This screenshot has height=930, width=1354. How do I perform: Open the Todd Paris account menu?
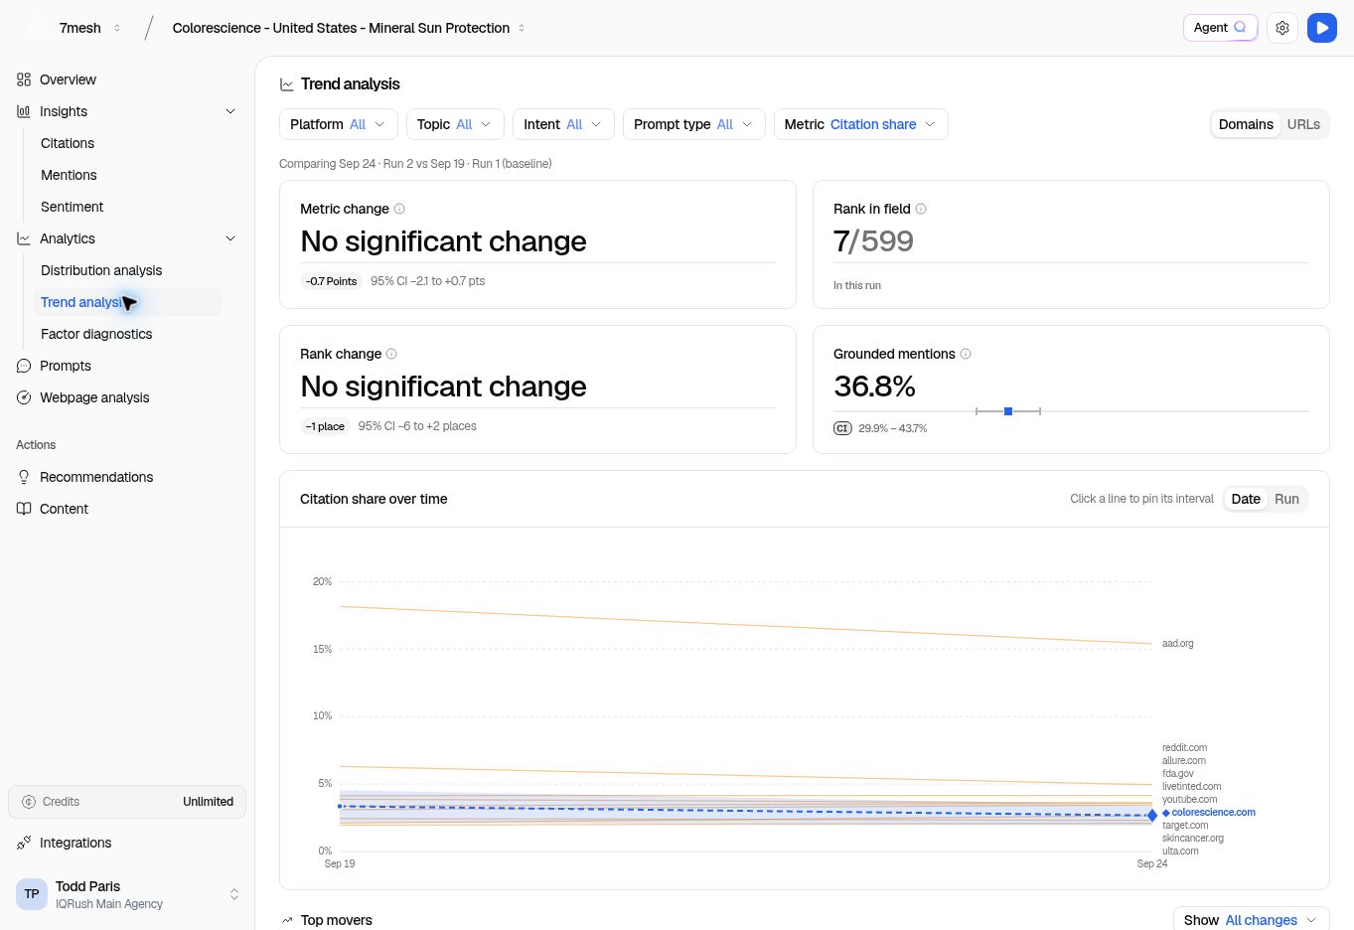point(127,894)
